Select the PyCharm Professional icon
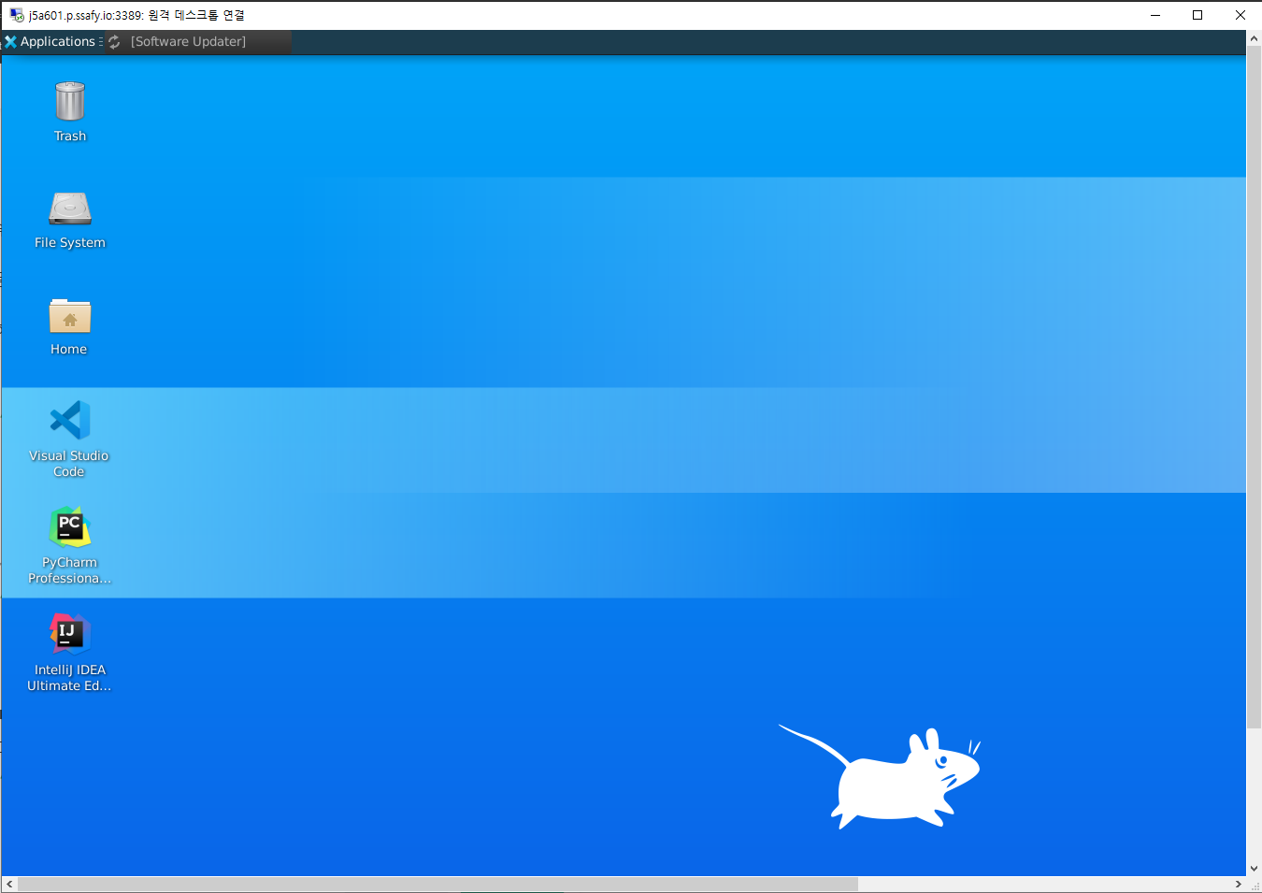The height and width of the screenshot is (893, 1262). [x=70, y=527]
